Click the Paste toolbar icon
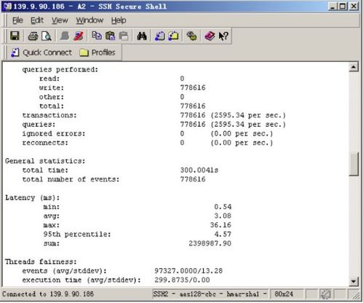Image resolution: width=363 pixels, height=303 pixels. coord(111,36)
